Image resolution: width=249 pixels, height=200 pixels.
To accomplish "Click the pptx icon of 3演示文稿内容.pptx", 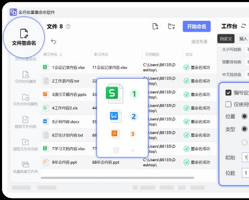I will pos(45,94).
